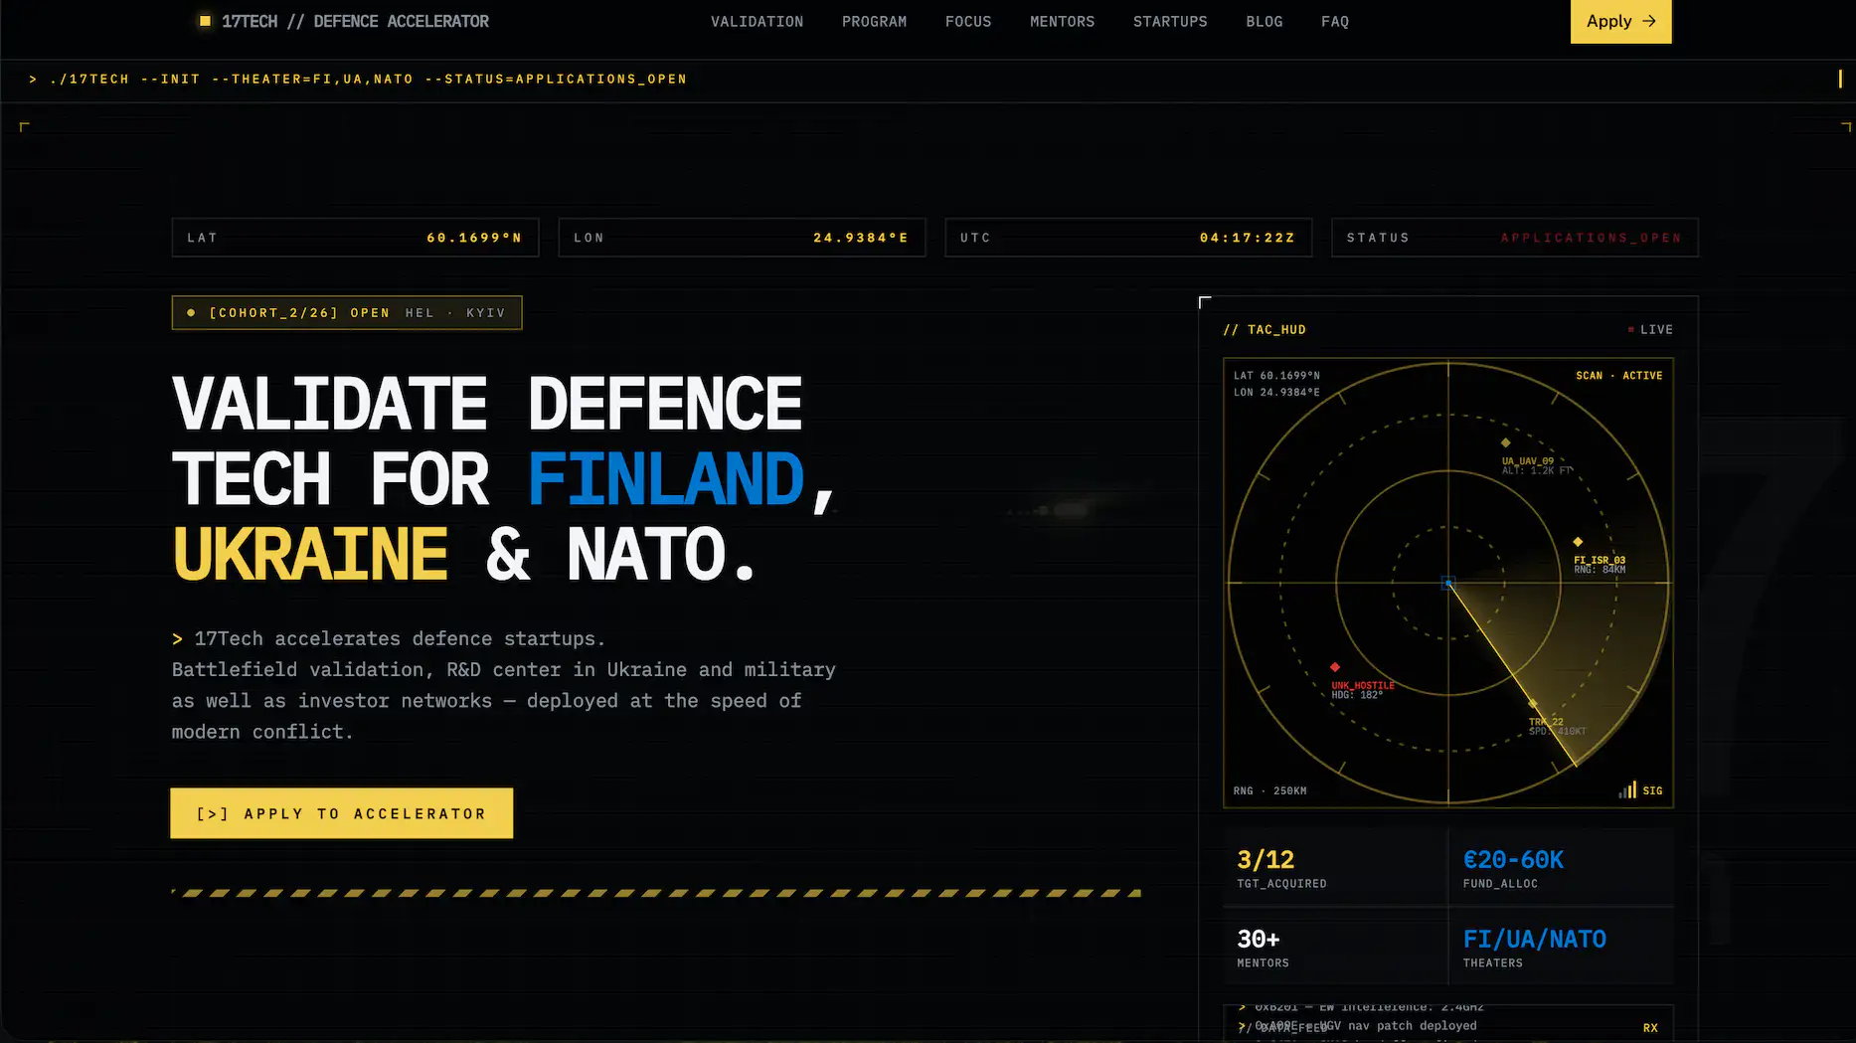The width and height of the screenshot is (1856, 1043).
Task: Click the SCAN · ACTIVE label on radar
Action: (1618, 375)
